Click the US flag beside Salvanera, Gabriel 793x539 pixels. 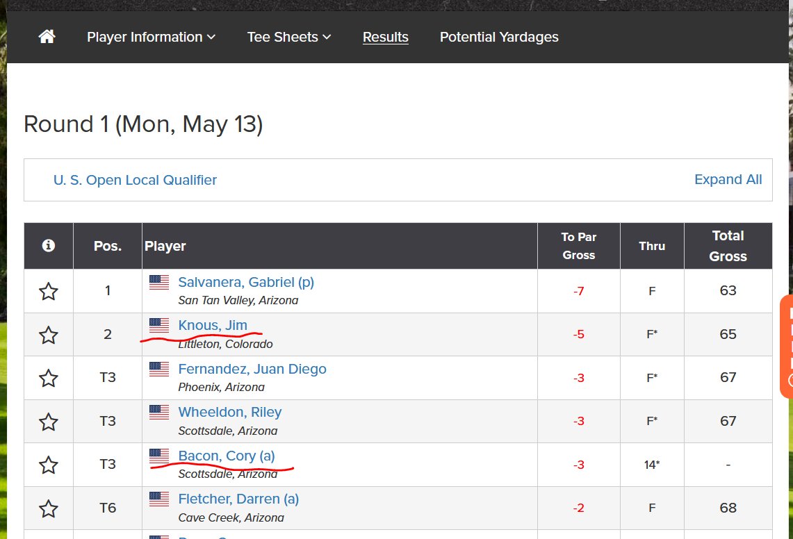pyautogui.click(x=158, y=282)
